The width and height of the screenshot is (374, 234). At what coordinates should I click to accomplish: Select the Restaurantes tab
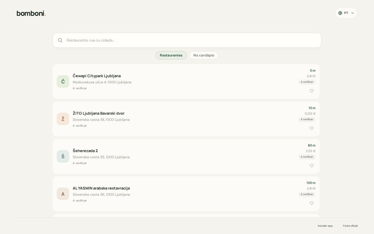[x=171, y=55]
